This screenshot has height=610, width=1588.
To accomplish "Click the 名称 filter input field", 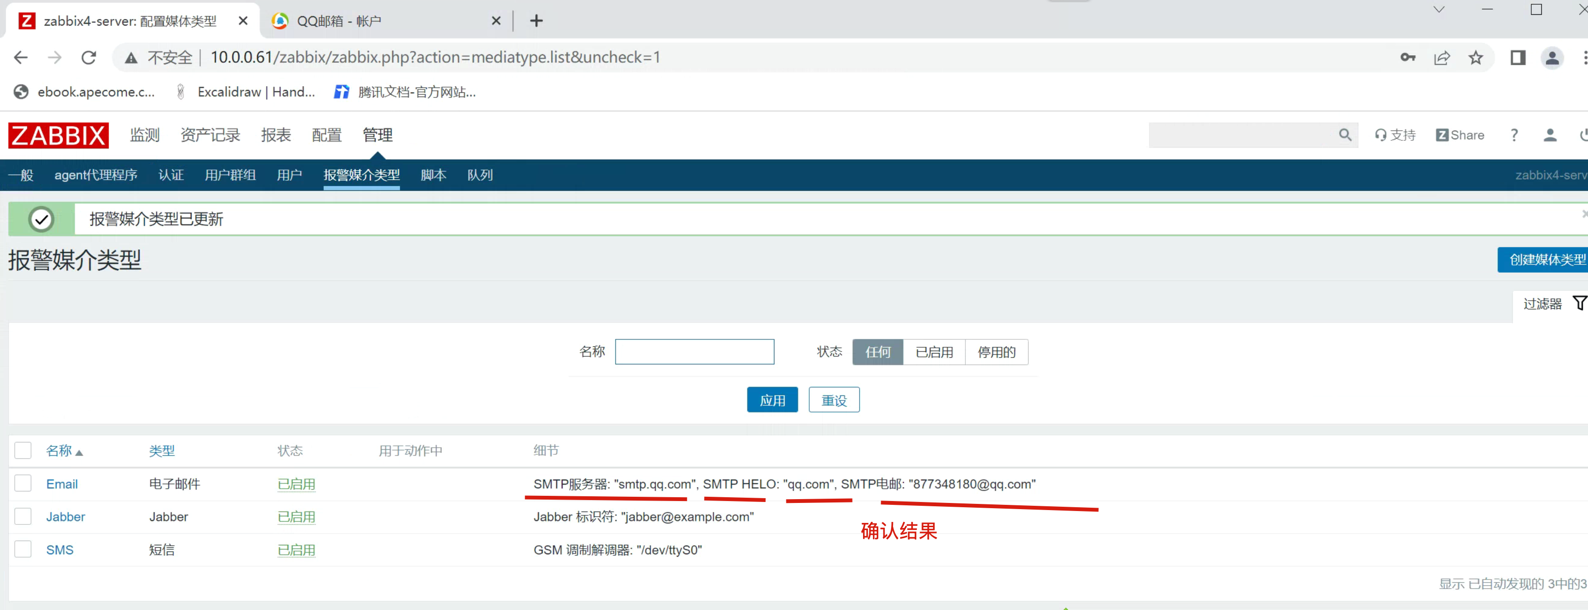I will point(694,352).
